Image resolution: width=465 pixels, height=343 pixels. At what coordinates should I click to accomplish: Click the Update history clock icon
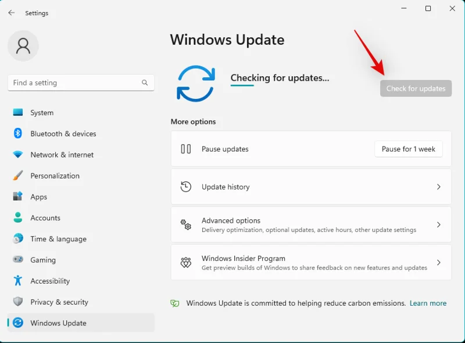pos(187,187)
